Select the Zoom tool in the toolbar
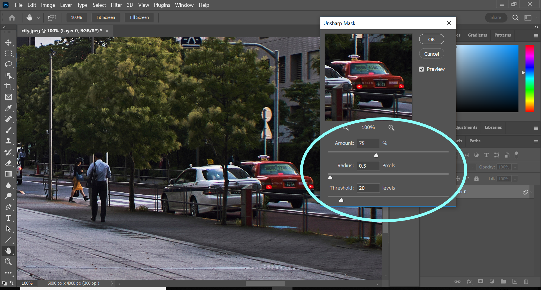 (x=8, y=262)
